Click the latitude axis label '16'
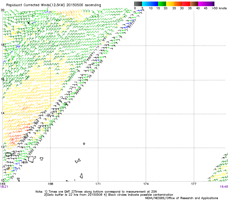Screen dimensions: 228x200 2,79
